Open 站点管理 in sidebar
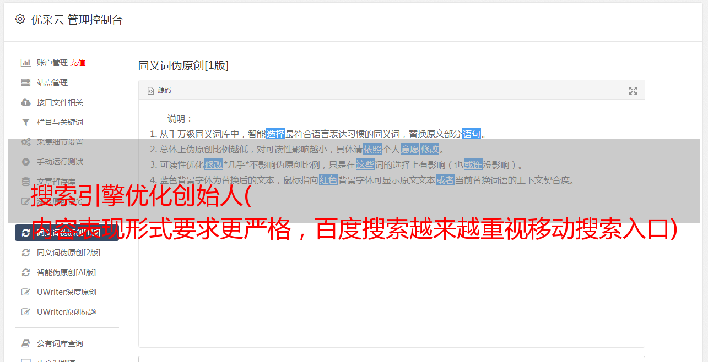Screen dimensions: 708x362 click(x=52, y=83)
